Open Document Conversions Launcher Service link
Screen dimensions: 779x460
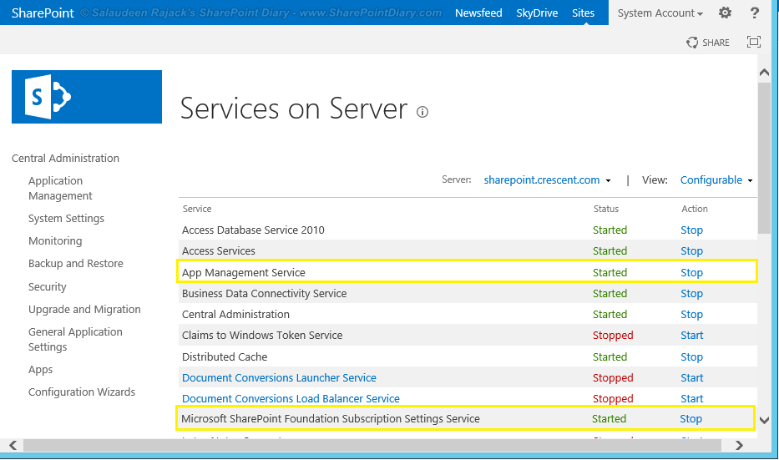point(279,377)
